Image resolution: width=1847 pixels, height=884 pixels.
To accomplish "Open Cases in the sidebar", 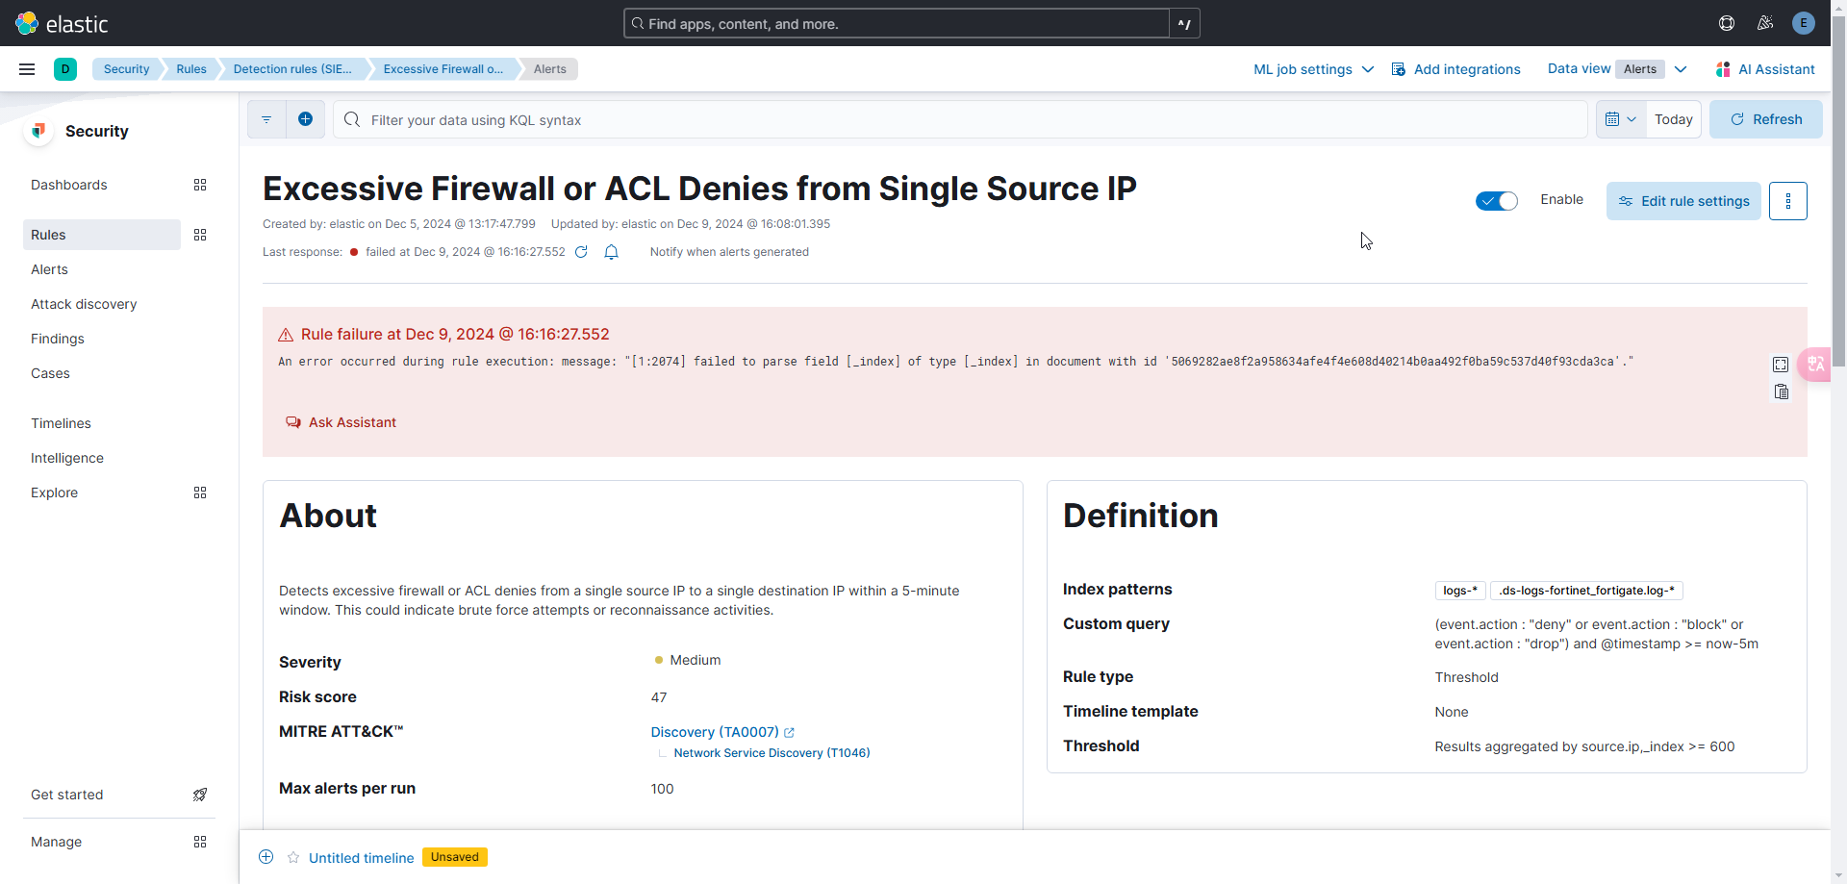I will click(x=50, y=373).
